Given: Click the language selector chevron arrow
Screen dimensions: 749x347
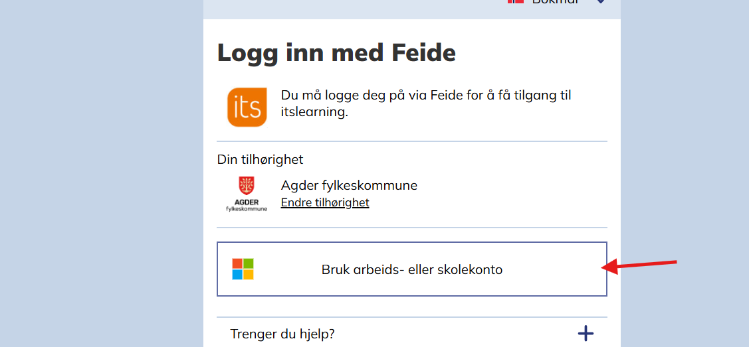Looking at the screenshot, I should pos(601,2).
